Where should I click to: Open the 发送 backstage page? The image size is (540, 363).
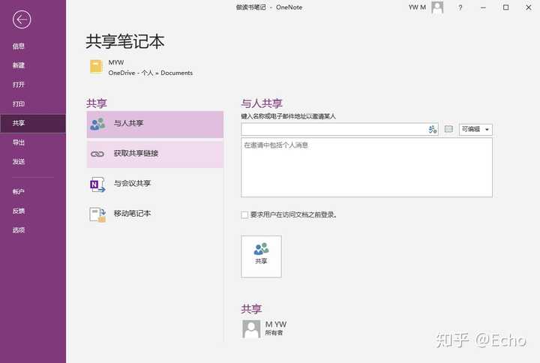point(19,161)
